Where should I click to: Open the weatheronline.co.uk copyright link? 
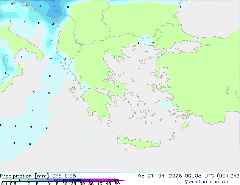[208, 182]
